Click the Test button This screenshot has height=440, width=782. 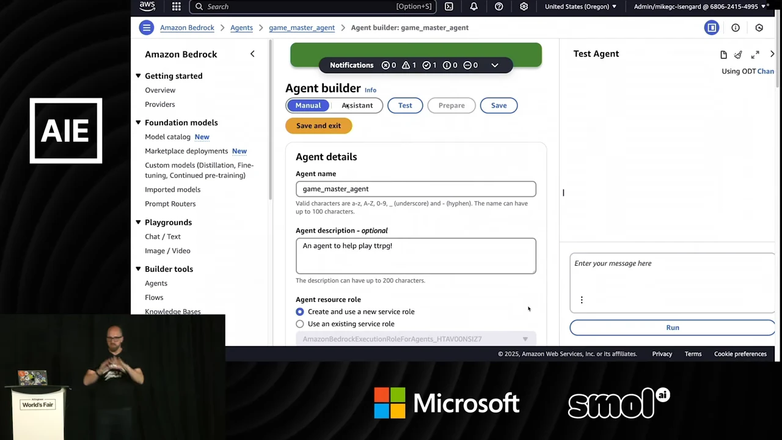(x=405, y=105)
